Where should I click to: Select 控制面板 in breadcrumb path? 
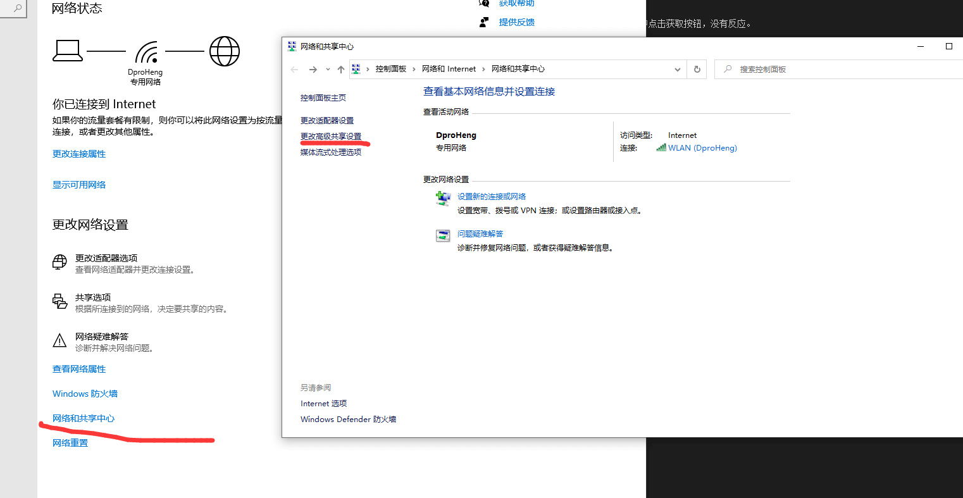390,69
